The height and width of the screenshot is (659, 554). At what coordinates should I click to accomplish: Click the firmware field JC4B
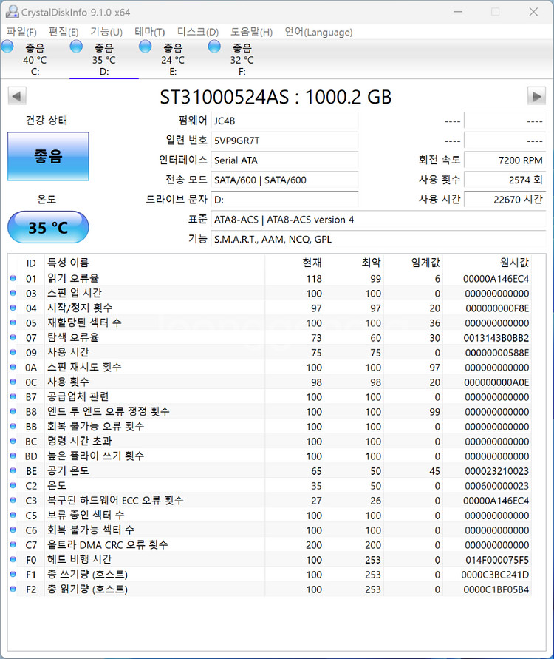point(284,121)
